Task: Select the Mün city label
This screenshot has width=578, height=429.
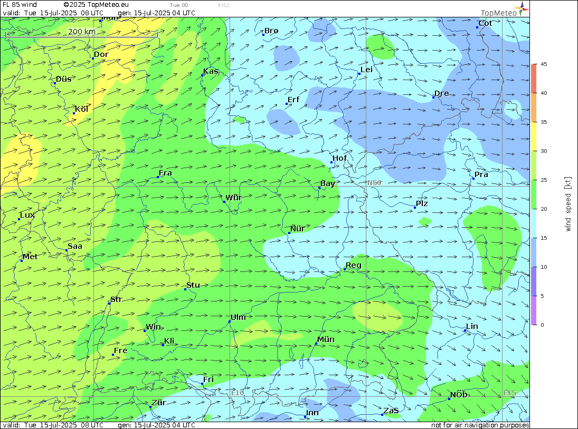Action: point(326,339)
